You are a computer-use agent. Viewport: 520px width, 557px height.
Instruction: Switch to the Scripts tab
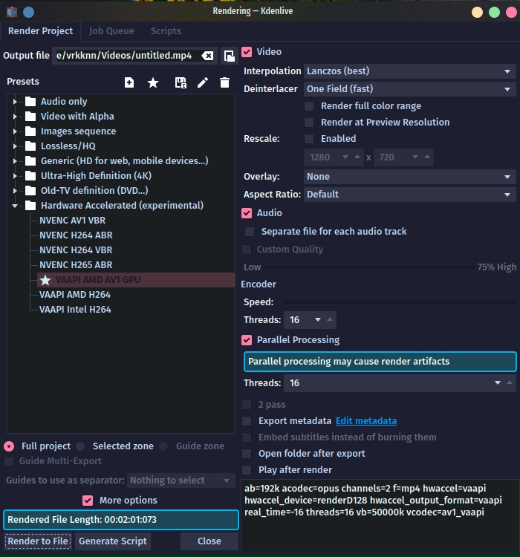166,31
